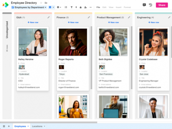This screenshot has width=172, height=129.
Task: Collapse the G&A column with arrows icon
Action: pos(48,17)
